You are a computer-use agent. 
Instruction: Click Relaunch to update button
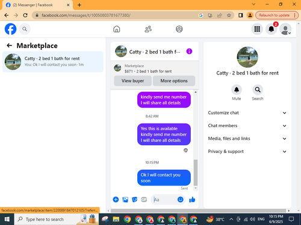coord(274,15)
